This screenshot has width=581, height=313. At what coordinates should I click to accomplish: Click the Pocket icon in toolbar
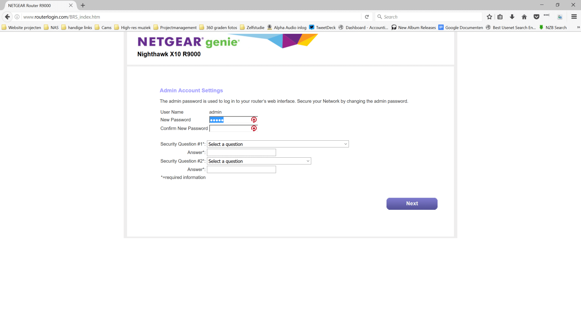(536, 17)
